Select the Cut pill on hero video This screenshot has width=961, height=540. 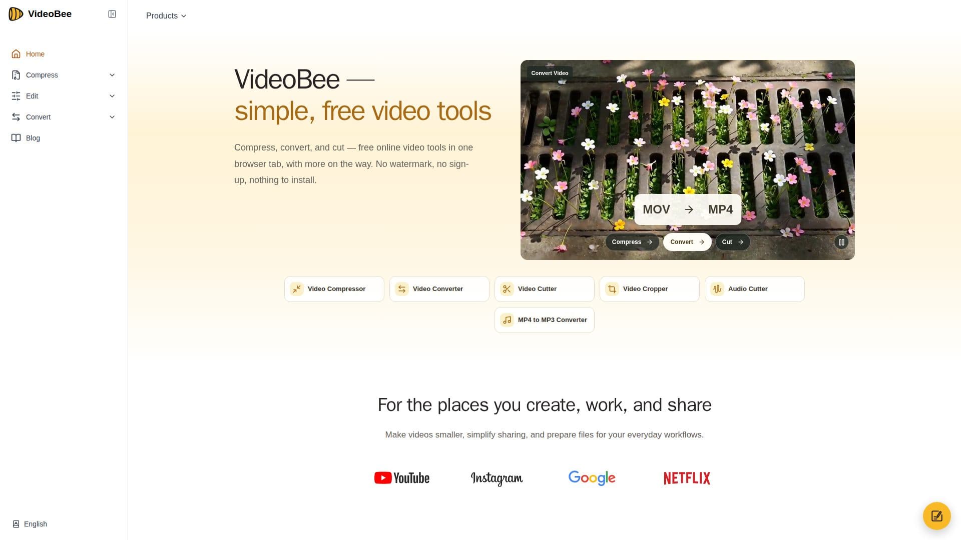pyautogui.click(x=733, y=242)
